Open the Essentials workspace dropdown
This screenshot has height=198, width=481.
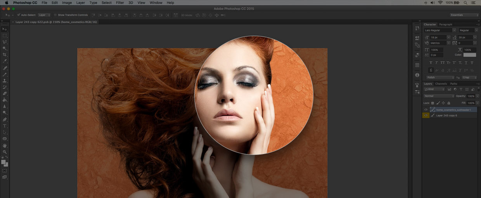click(464, 15)
